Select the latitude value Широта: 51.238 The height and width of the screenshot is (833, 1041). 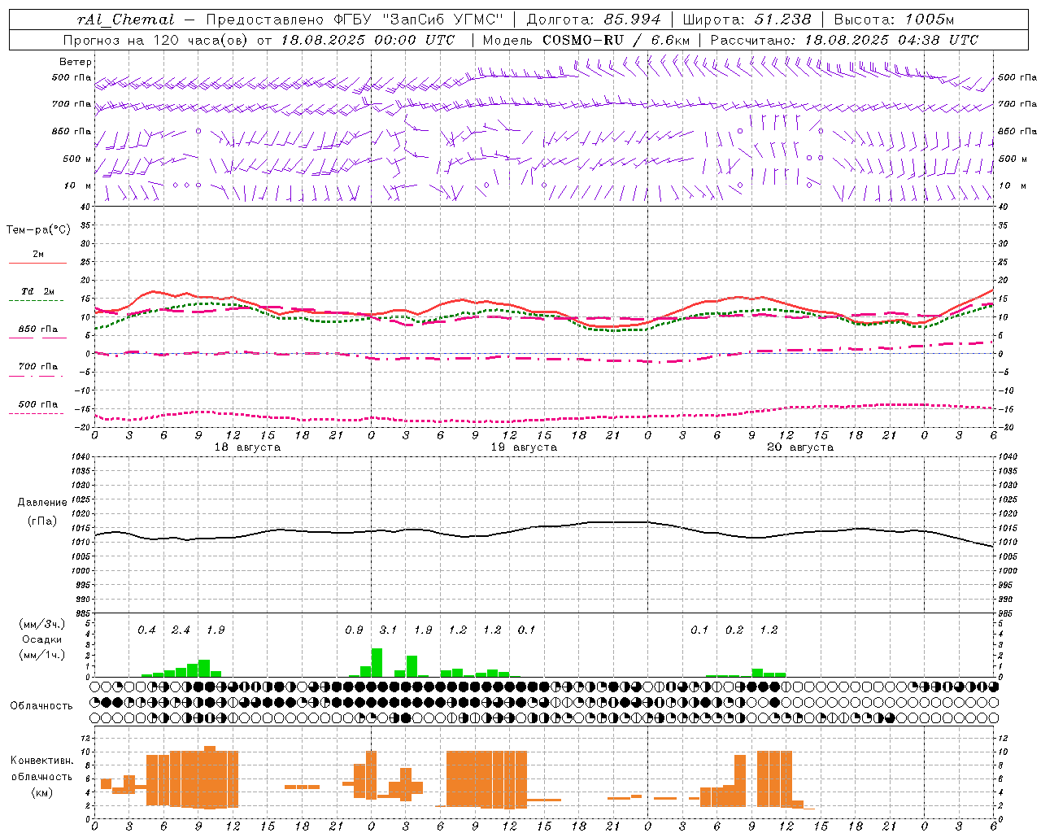click(747, 20)
